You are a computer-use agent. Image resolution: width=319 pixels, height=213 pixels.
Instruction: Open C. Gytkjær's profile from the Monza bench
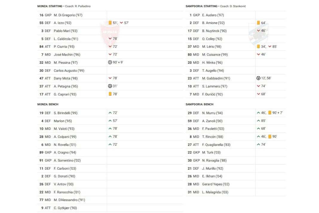point(65,208)
